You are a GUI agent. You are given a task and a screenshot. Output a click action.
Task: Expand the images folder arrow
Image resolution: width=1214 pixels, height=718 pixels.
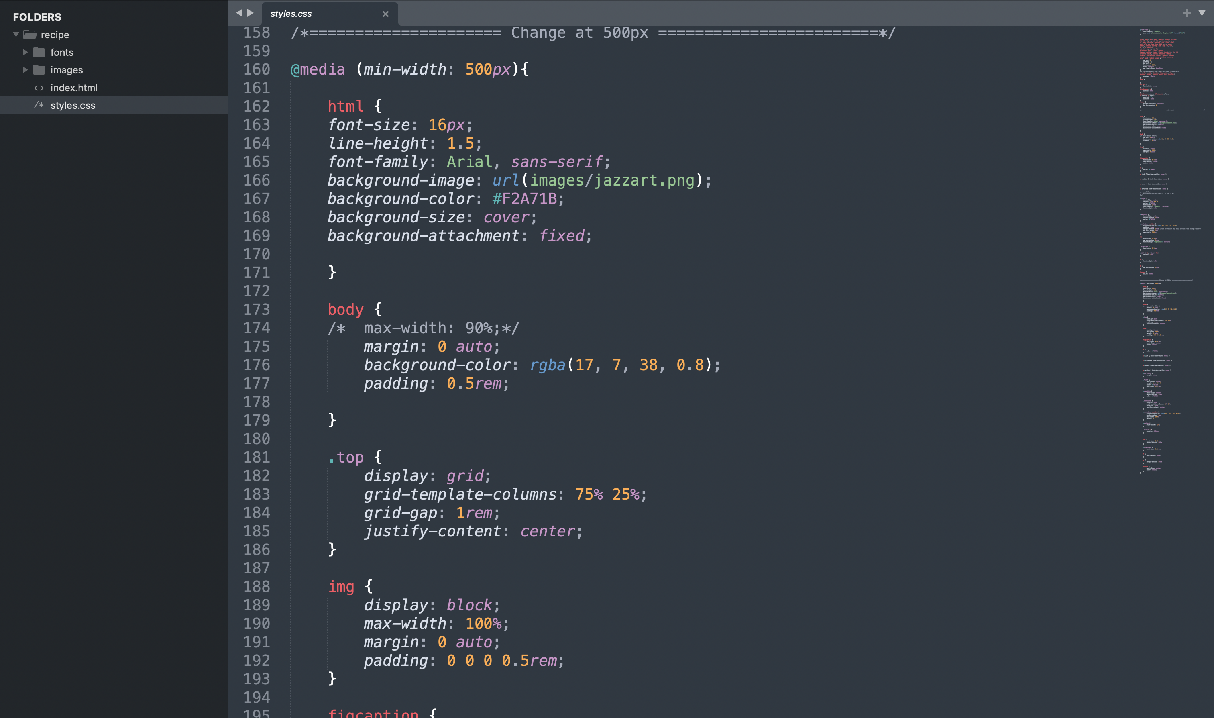pos(25,69)
